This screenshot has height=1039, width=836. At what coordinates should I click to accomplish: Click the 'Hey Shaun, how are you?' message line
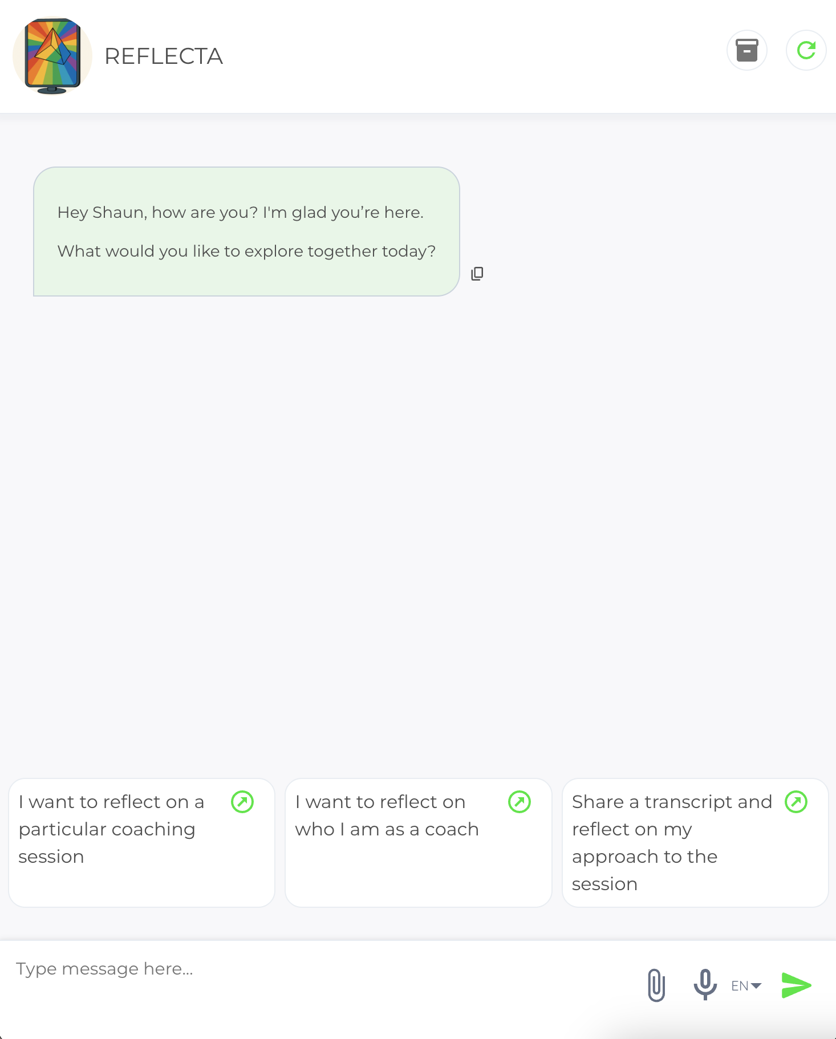[x=240, y=213]
